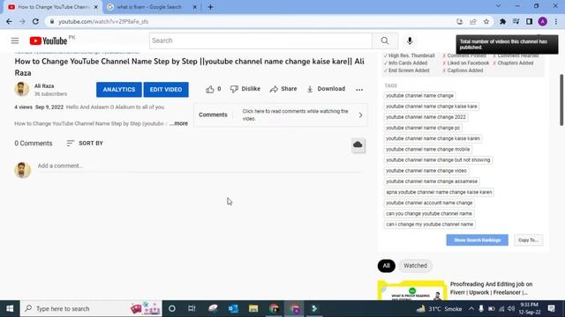Screen dimensions: 565x317
Task: Open Proofreading And Editing video thumbnail
Action: [x=412, y=291]
